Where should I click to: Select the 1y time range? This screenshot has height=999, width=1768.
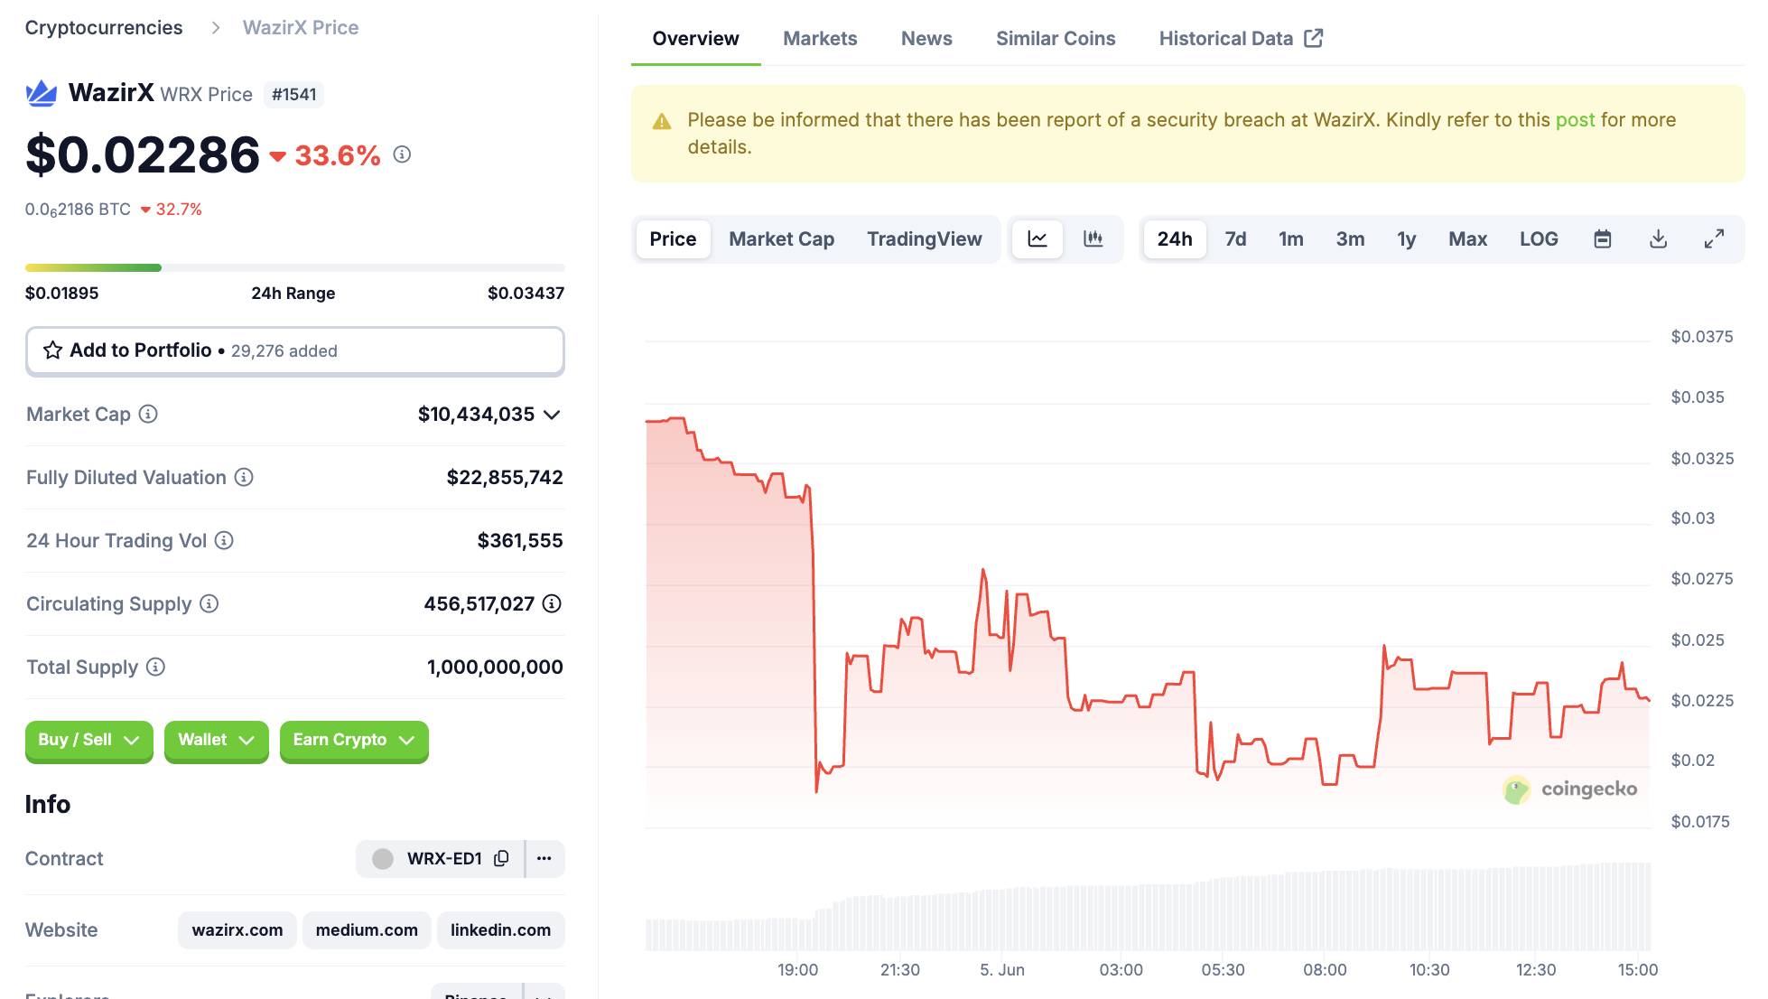[x=1407, y=238]
